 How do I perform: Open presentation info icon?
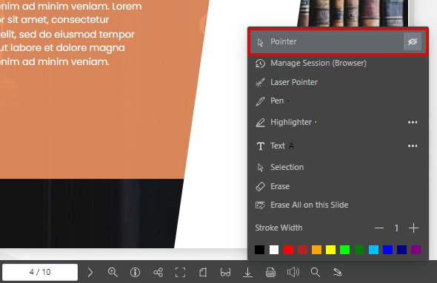[x=135, y=273]
